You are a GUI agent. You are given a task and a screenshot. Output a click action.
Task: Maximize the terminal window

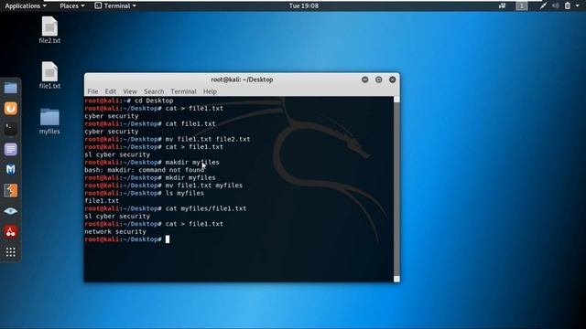point(378,80)
